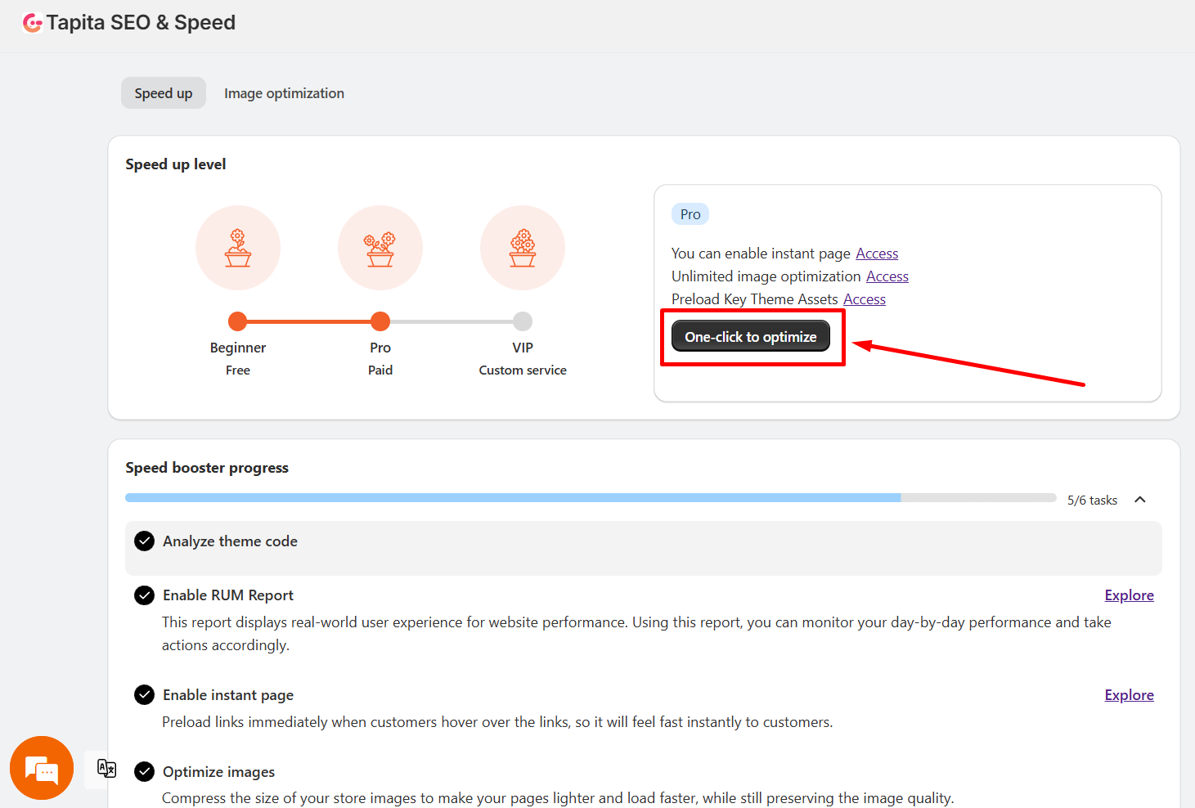Image resolution: width=1195 pixels, height=808 pixels.
Task: Open Explore link for Enable RUM Report
Action: pyautogui.click(x=1129, y=595)
